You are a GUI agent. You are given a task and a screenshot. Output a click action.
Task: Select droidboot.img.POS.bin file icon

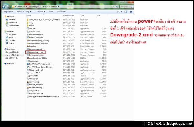coord(27,58)
